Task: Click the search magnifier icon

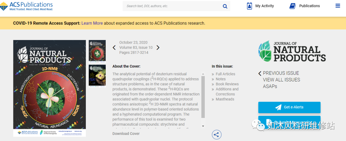Action: [225, 6]
